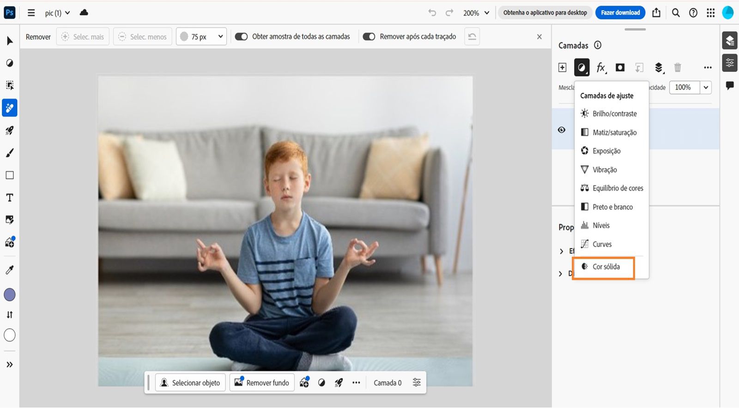739x408 pixels.
Task: Click the white background color swatch
Action: click(x=10, y=335)
